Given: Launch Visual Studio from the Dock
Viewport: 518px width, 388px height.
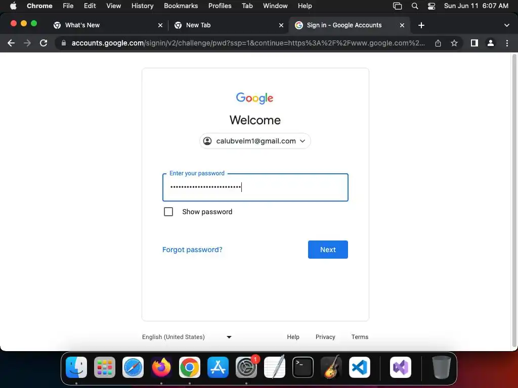Looking at the screenshot, I should coord(401,367).
